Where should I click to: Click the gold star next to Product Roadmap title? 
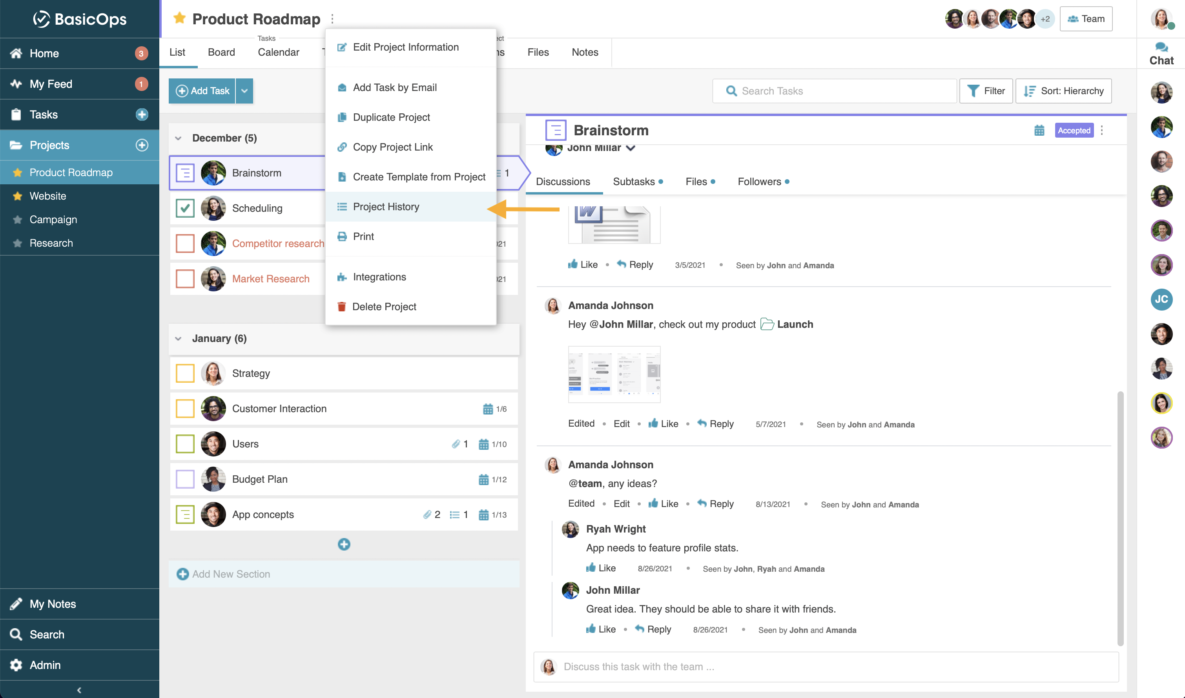click(179, 18)
